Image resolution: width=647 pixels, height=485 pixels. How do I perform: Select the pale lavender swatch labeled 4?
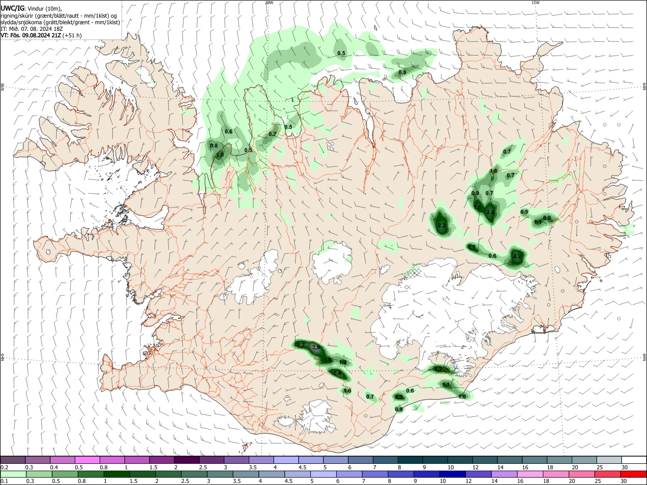[x=286, y=460]
